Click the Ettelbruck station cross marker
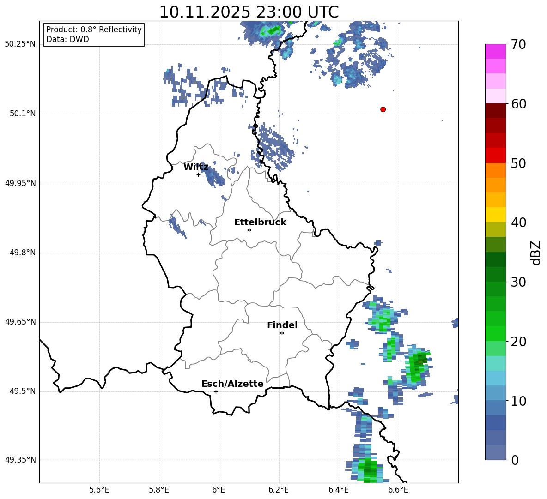 249,230
